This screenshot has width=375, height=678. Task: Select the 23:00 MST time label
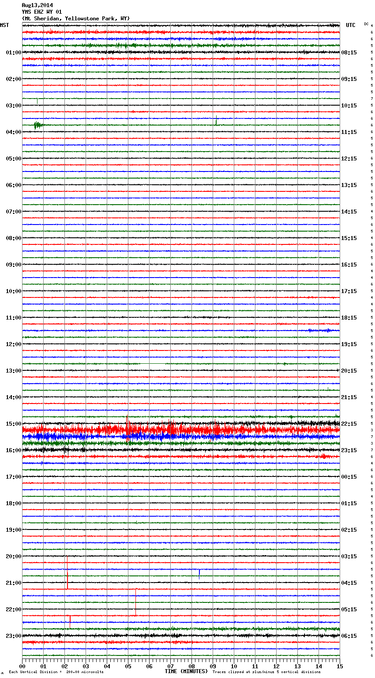(x=14, y=636)
